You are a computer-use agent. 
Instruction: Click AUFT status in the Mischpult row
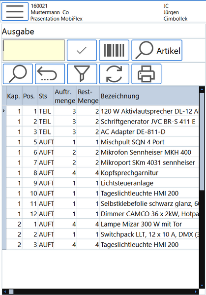coord(46,142)
